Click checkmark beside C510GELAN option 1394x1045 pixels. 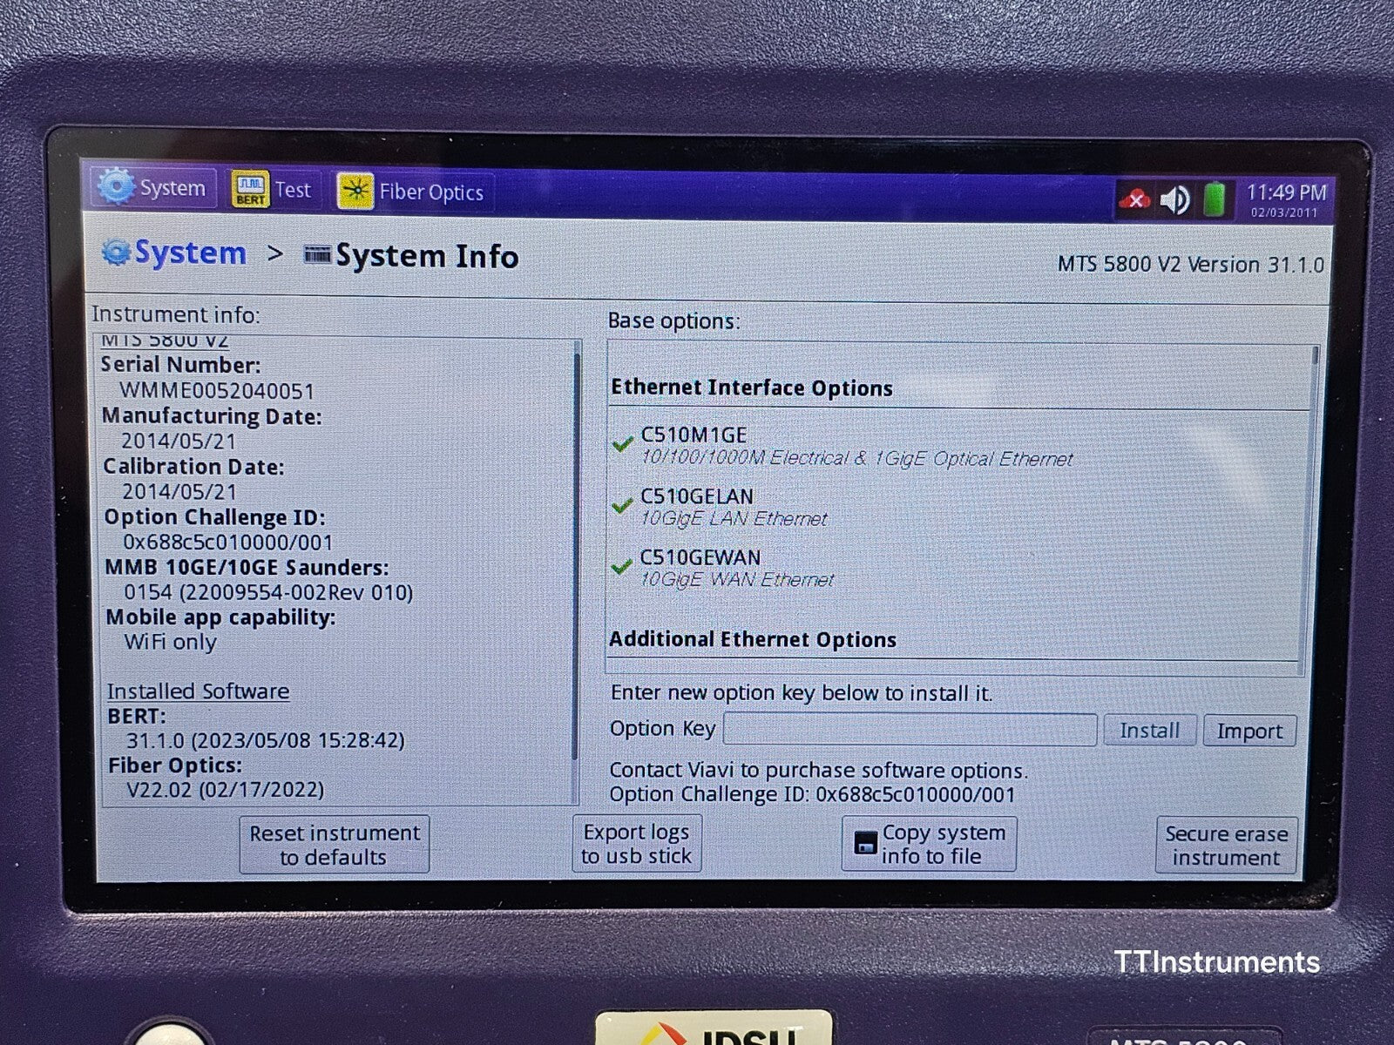622,505
